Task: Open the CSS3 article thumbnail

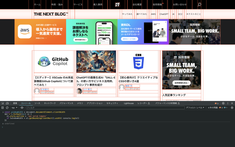Action: click(138, 62)
